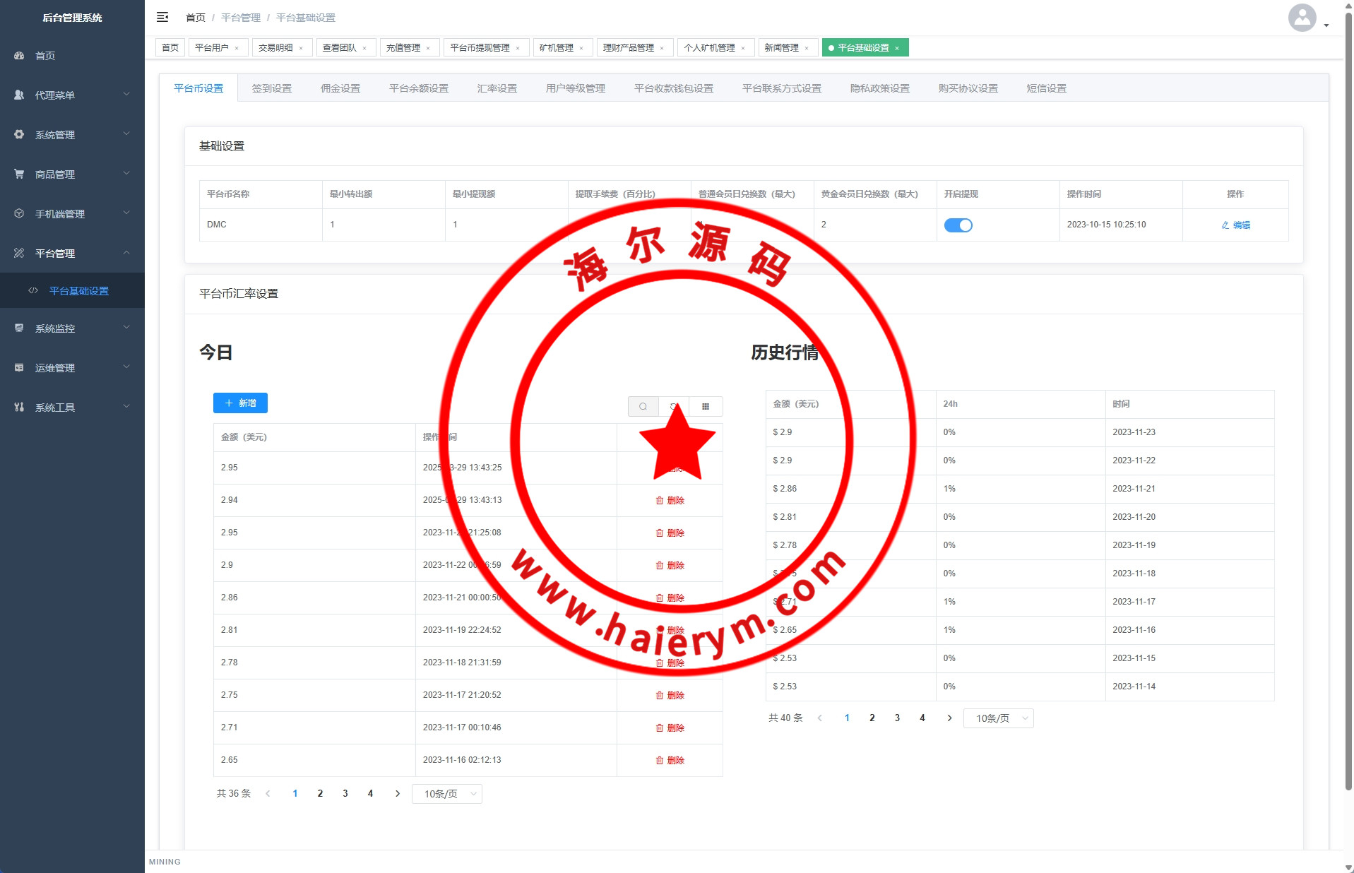Click the grid columns icon above today's table

click(706, 406)
